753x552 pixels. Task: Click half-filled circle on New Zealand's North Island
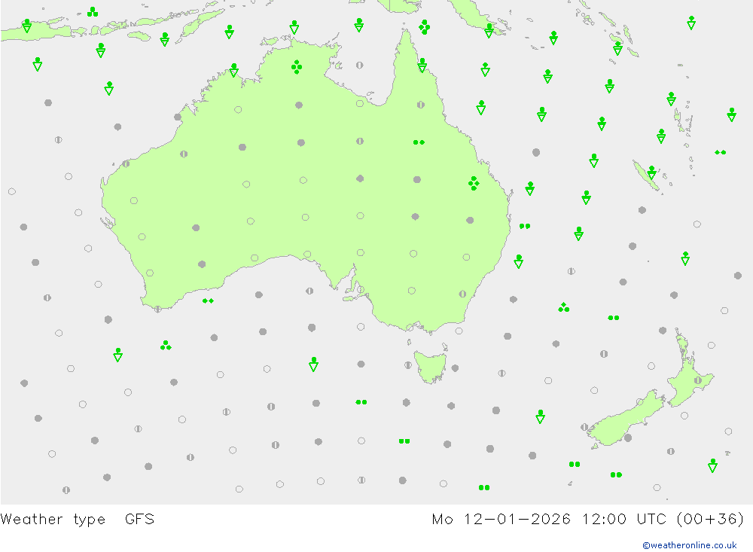[x=698, y=380]
